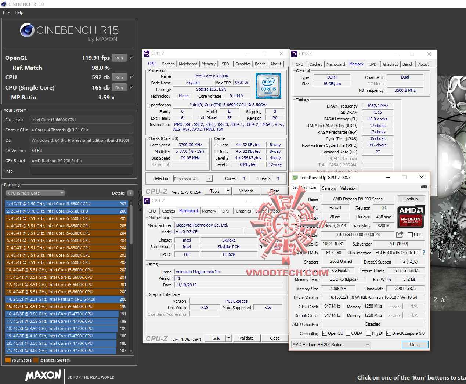Switch to About tab in CPU-Z CPU window

click(276, 64)
